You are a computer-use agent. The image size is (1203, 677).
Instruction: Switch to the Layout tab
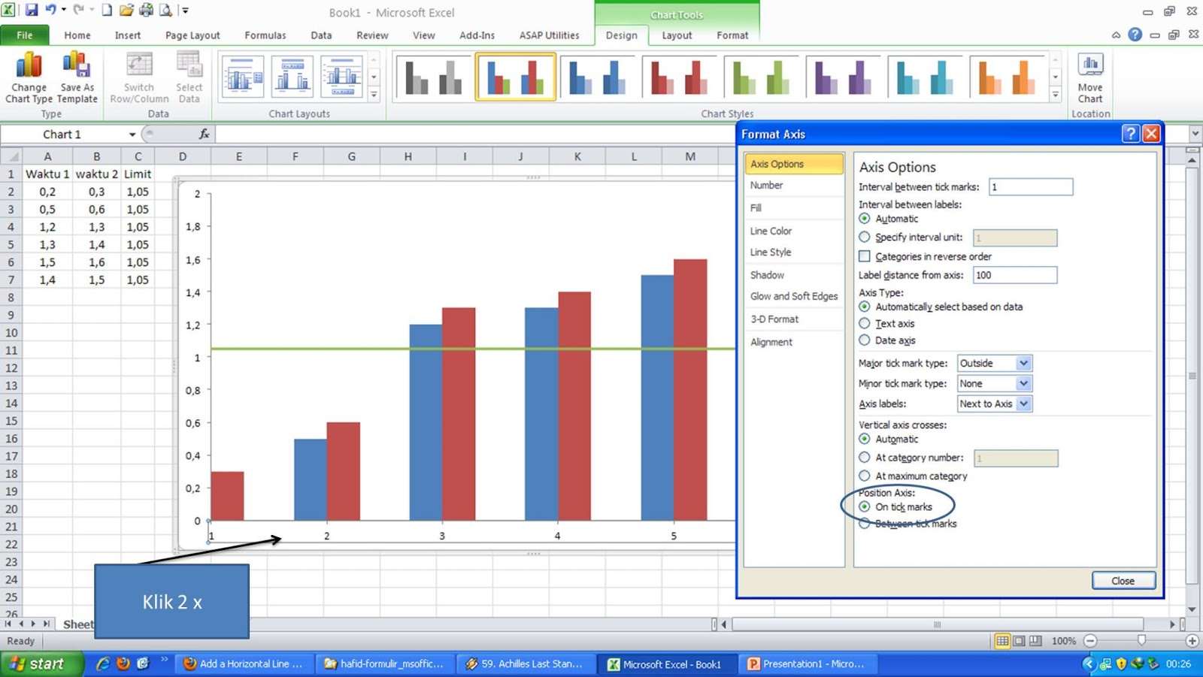675,35
